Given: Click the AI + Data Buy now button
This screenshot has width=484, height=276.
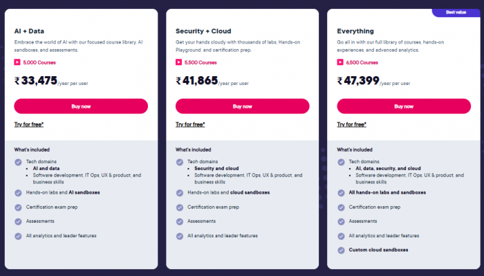Looking at the screenshot, I should pyautogui.click(x=81, y=107).
